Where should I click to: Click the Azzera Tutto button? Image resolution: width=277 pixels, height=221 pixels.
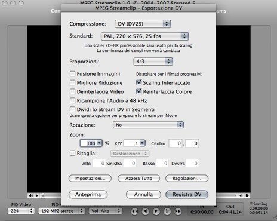pos(138,179)
